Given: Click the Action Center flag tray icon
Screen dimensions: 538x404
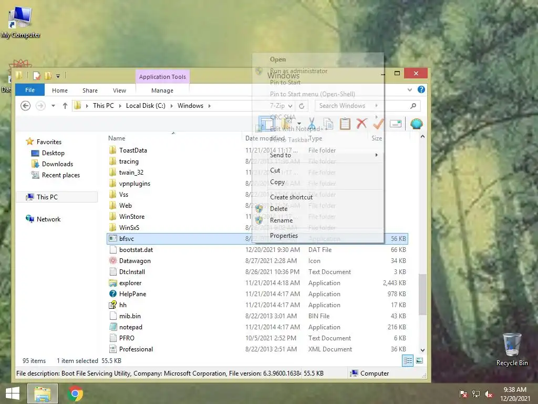Looking at the screenshot, I should [463, 394].
